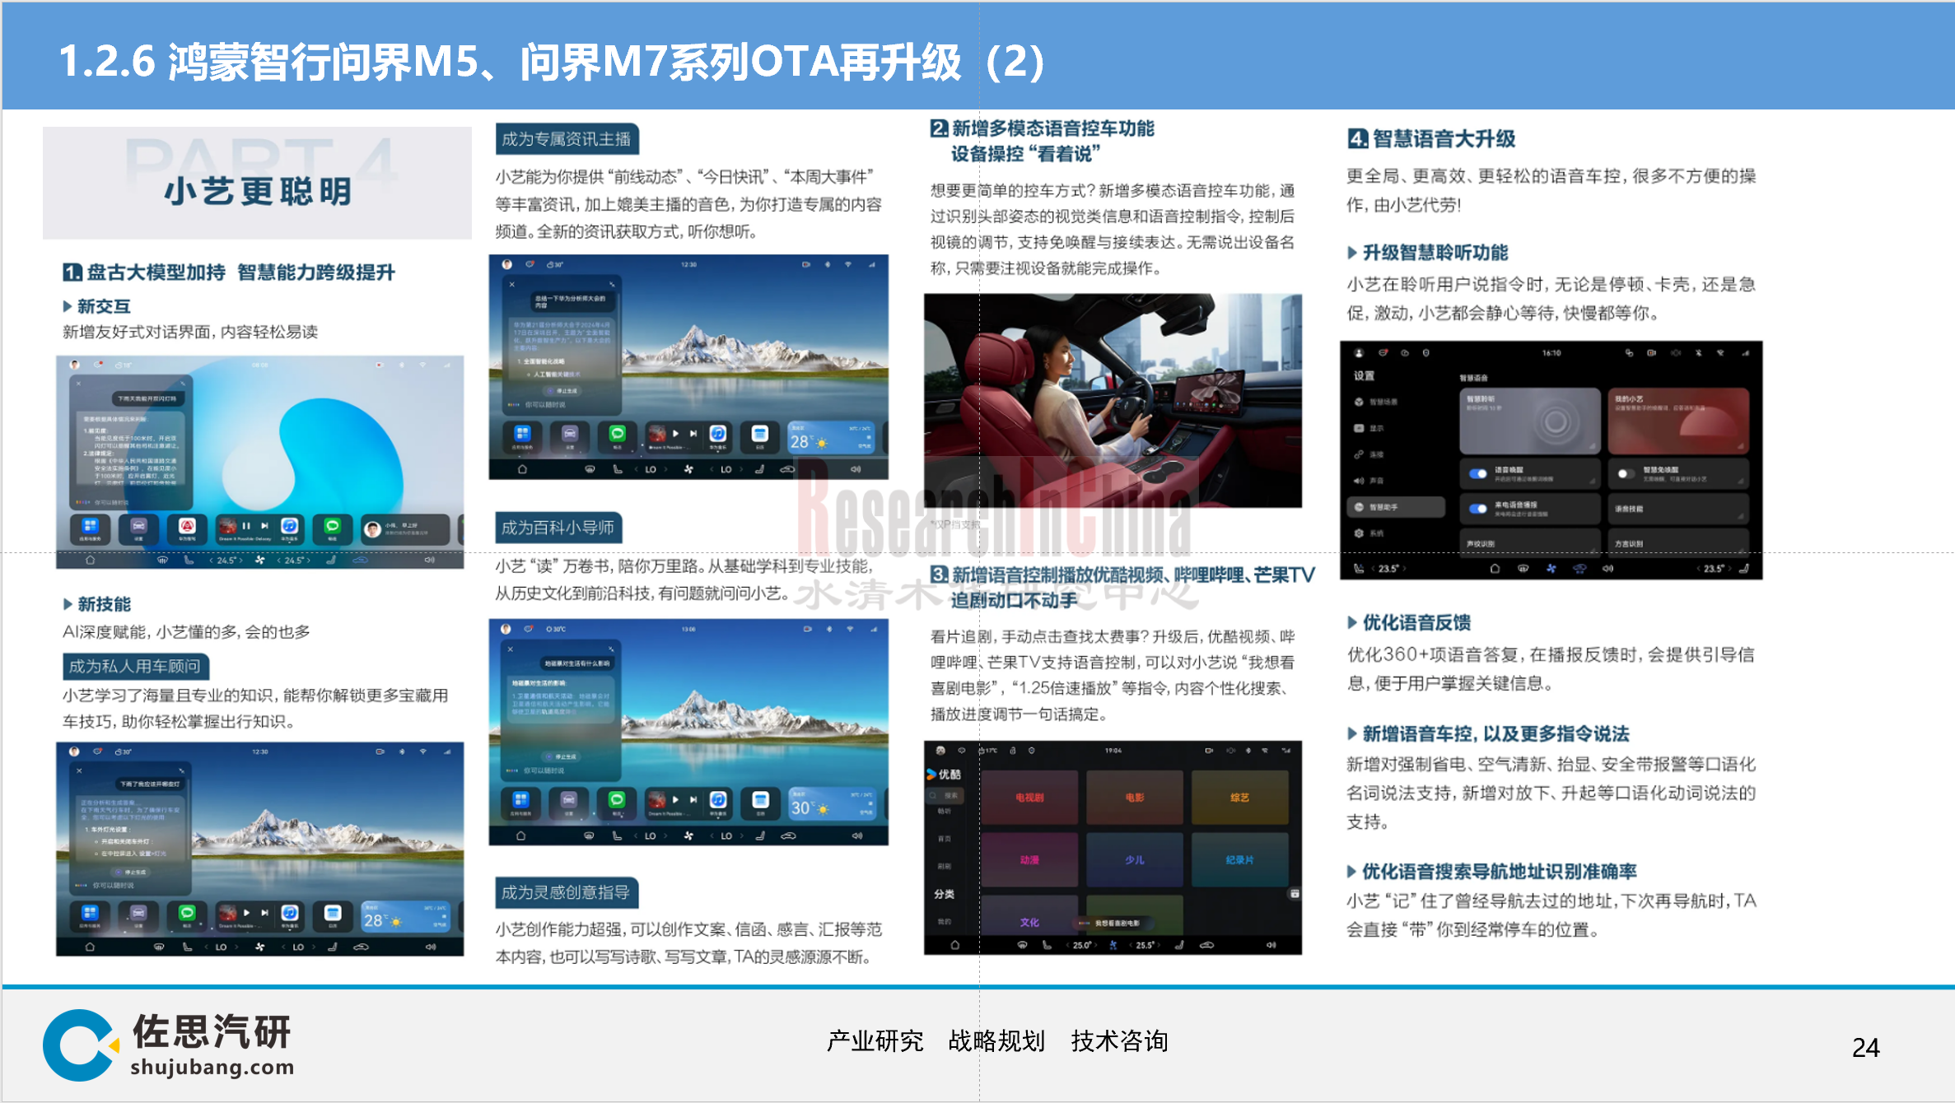
Task: Select 分类 in the Youku sidebar
Action: click(x=944, y=894)
